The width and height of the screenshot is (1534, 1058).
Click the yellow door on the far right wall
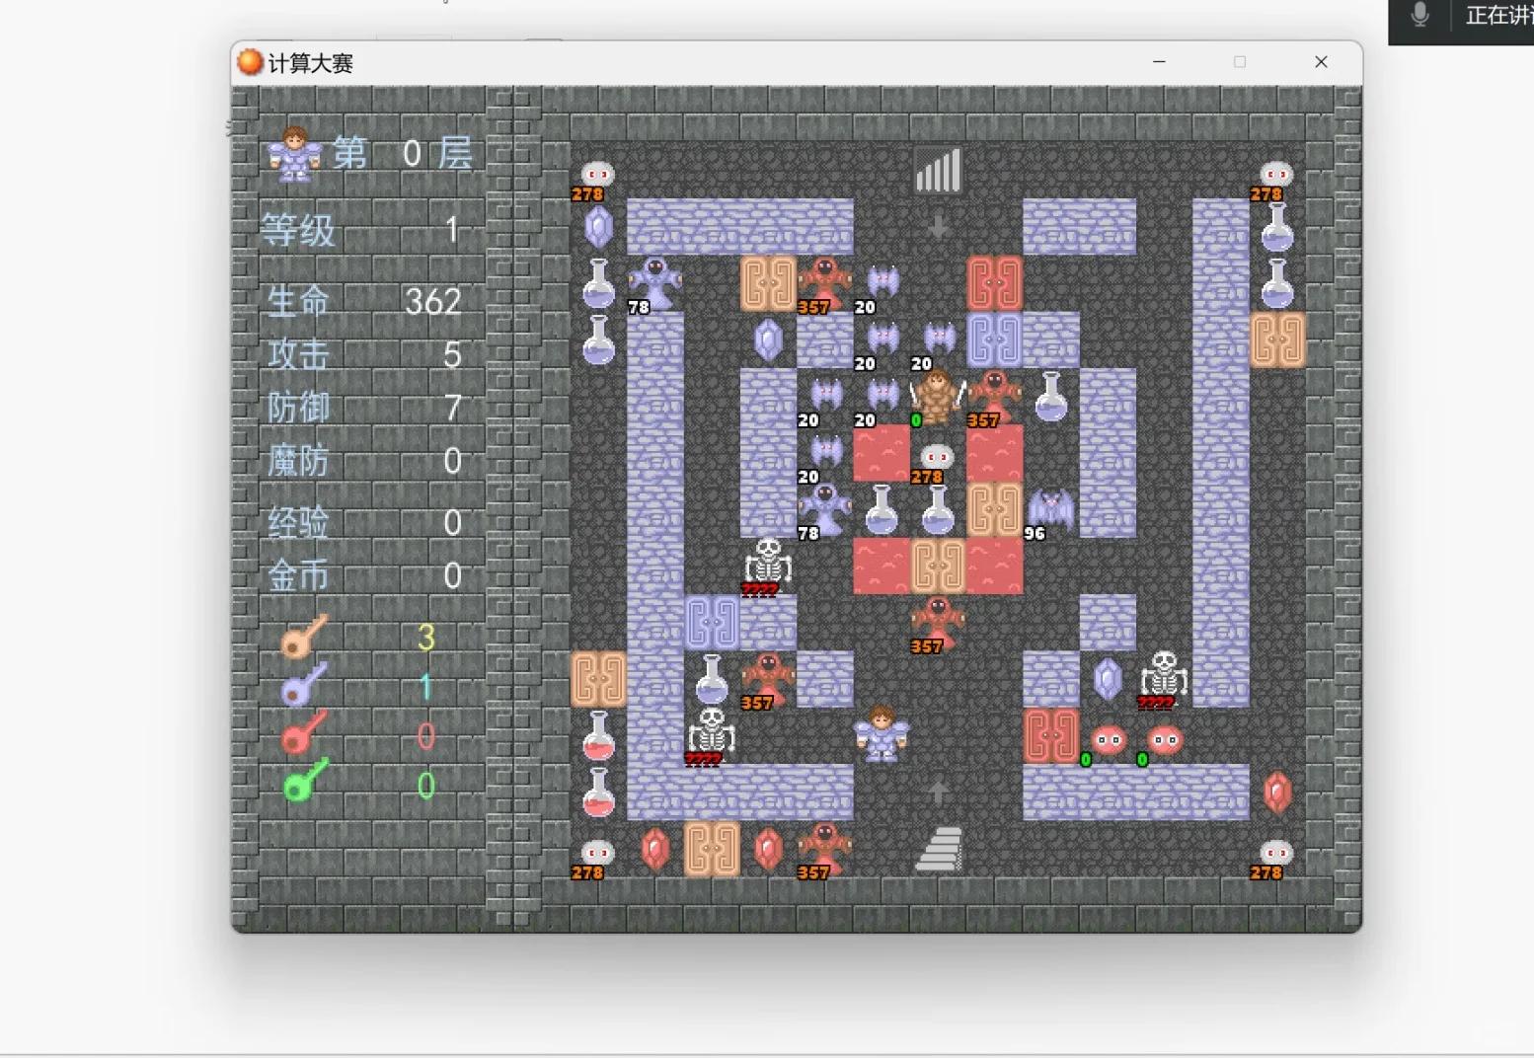point(1276,340)
